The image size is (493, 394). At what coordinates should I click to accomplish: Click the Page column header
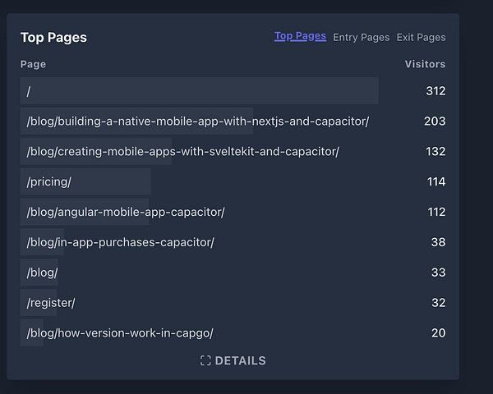click(x=33, y=64)
